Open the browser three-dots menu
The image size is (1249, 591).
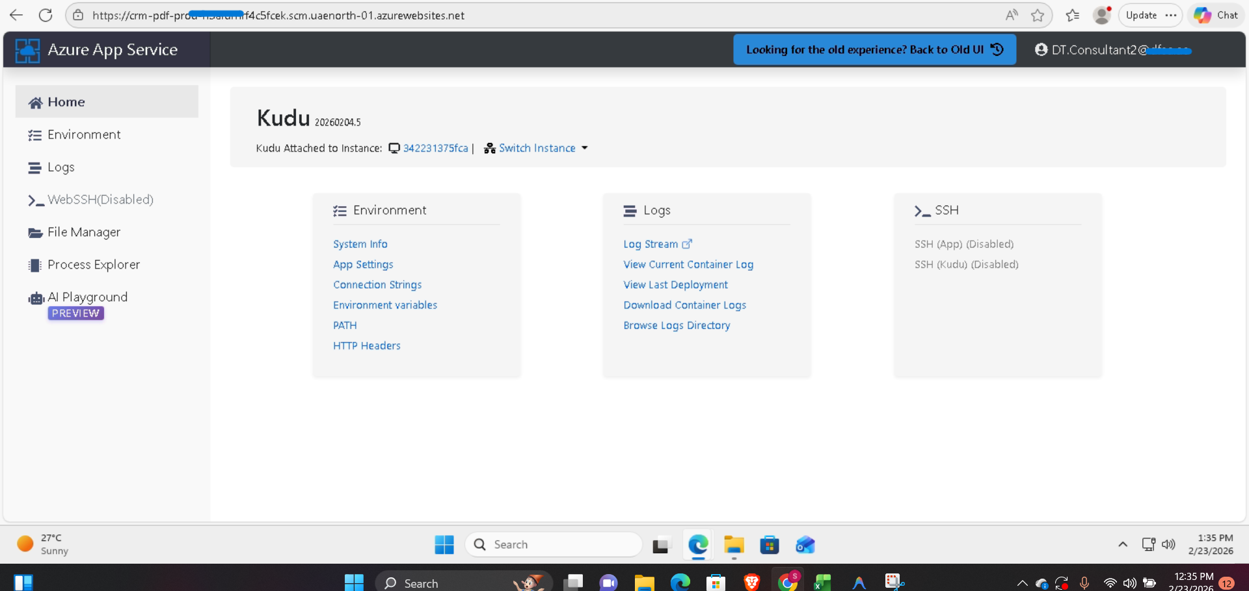[x=1171, y=15]
